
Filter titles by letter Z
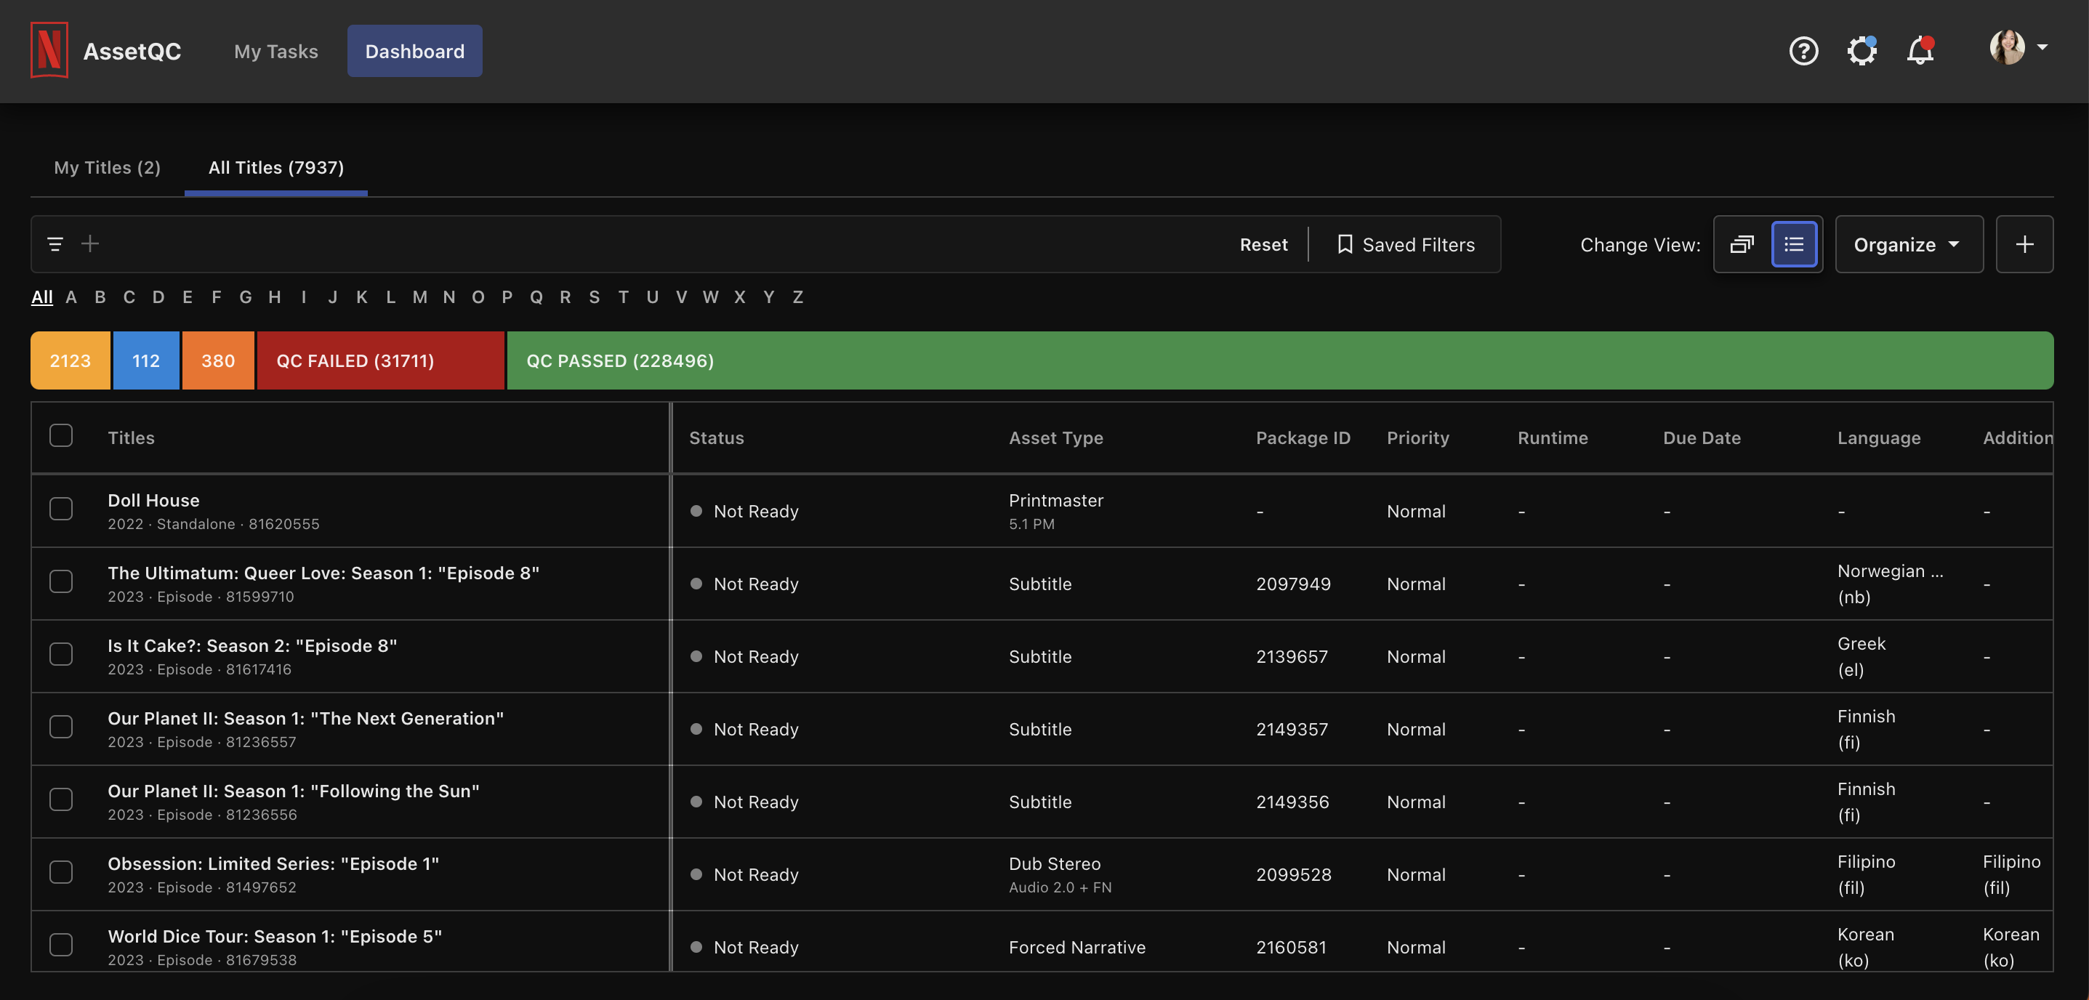pos(797,297)
